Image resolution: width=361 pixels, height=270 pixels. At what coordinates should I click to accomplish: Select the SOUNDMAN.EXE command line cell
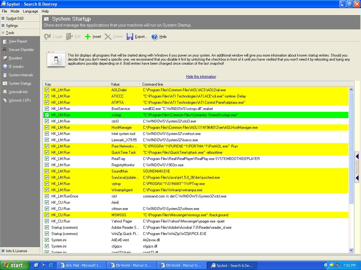[157, 171]
